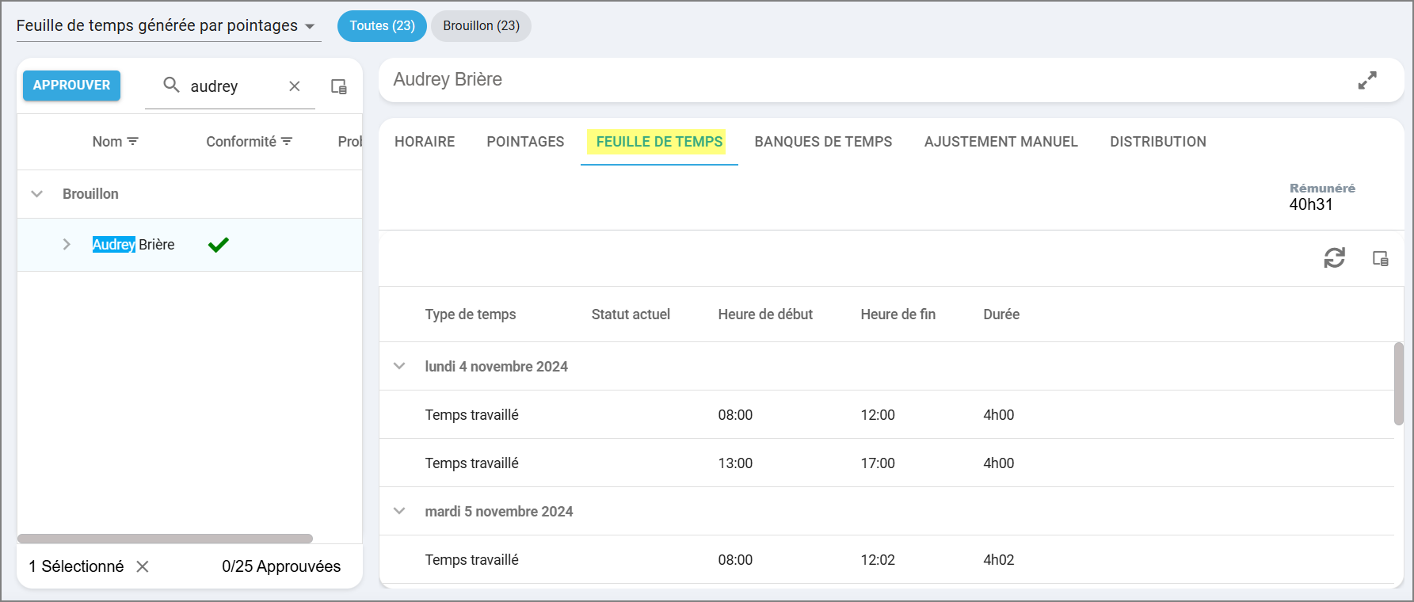The height and width of the screenshot is (602, 1414).
Task: Click the 4h02 duration cell
Action: pyautogui.click(x=998, y=560)
